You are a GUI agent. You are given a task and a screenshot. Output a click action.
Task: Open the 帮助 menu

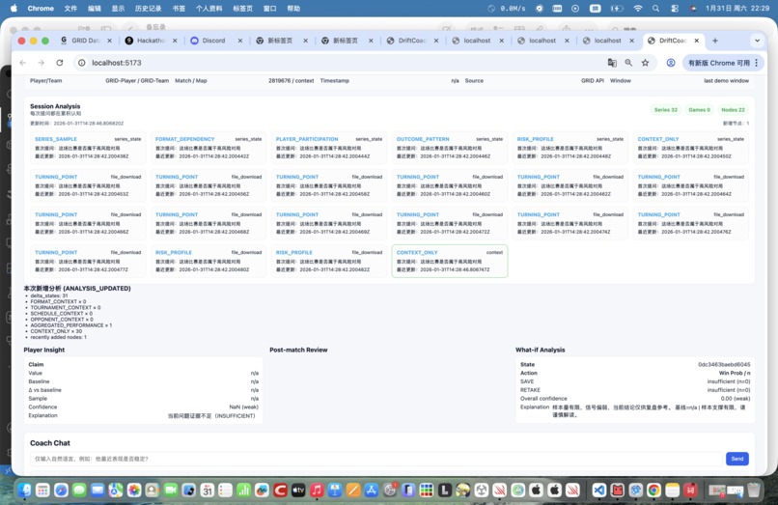click(293, 9)
